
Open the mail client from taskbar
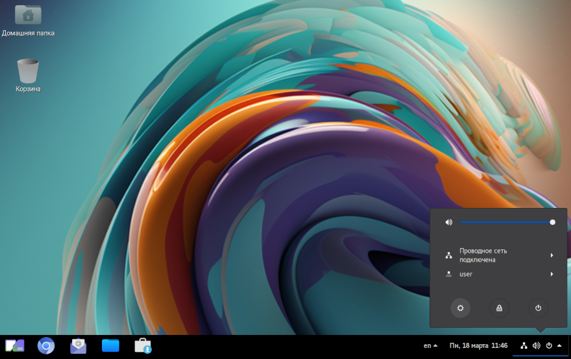coord(78,346)
